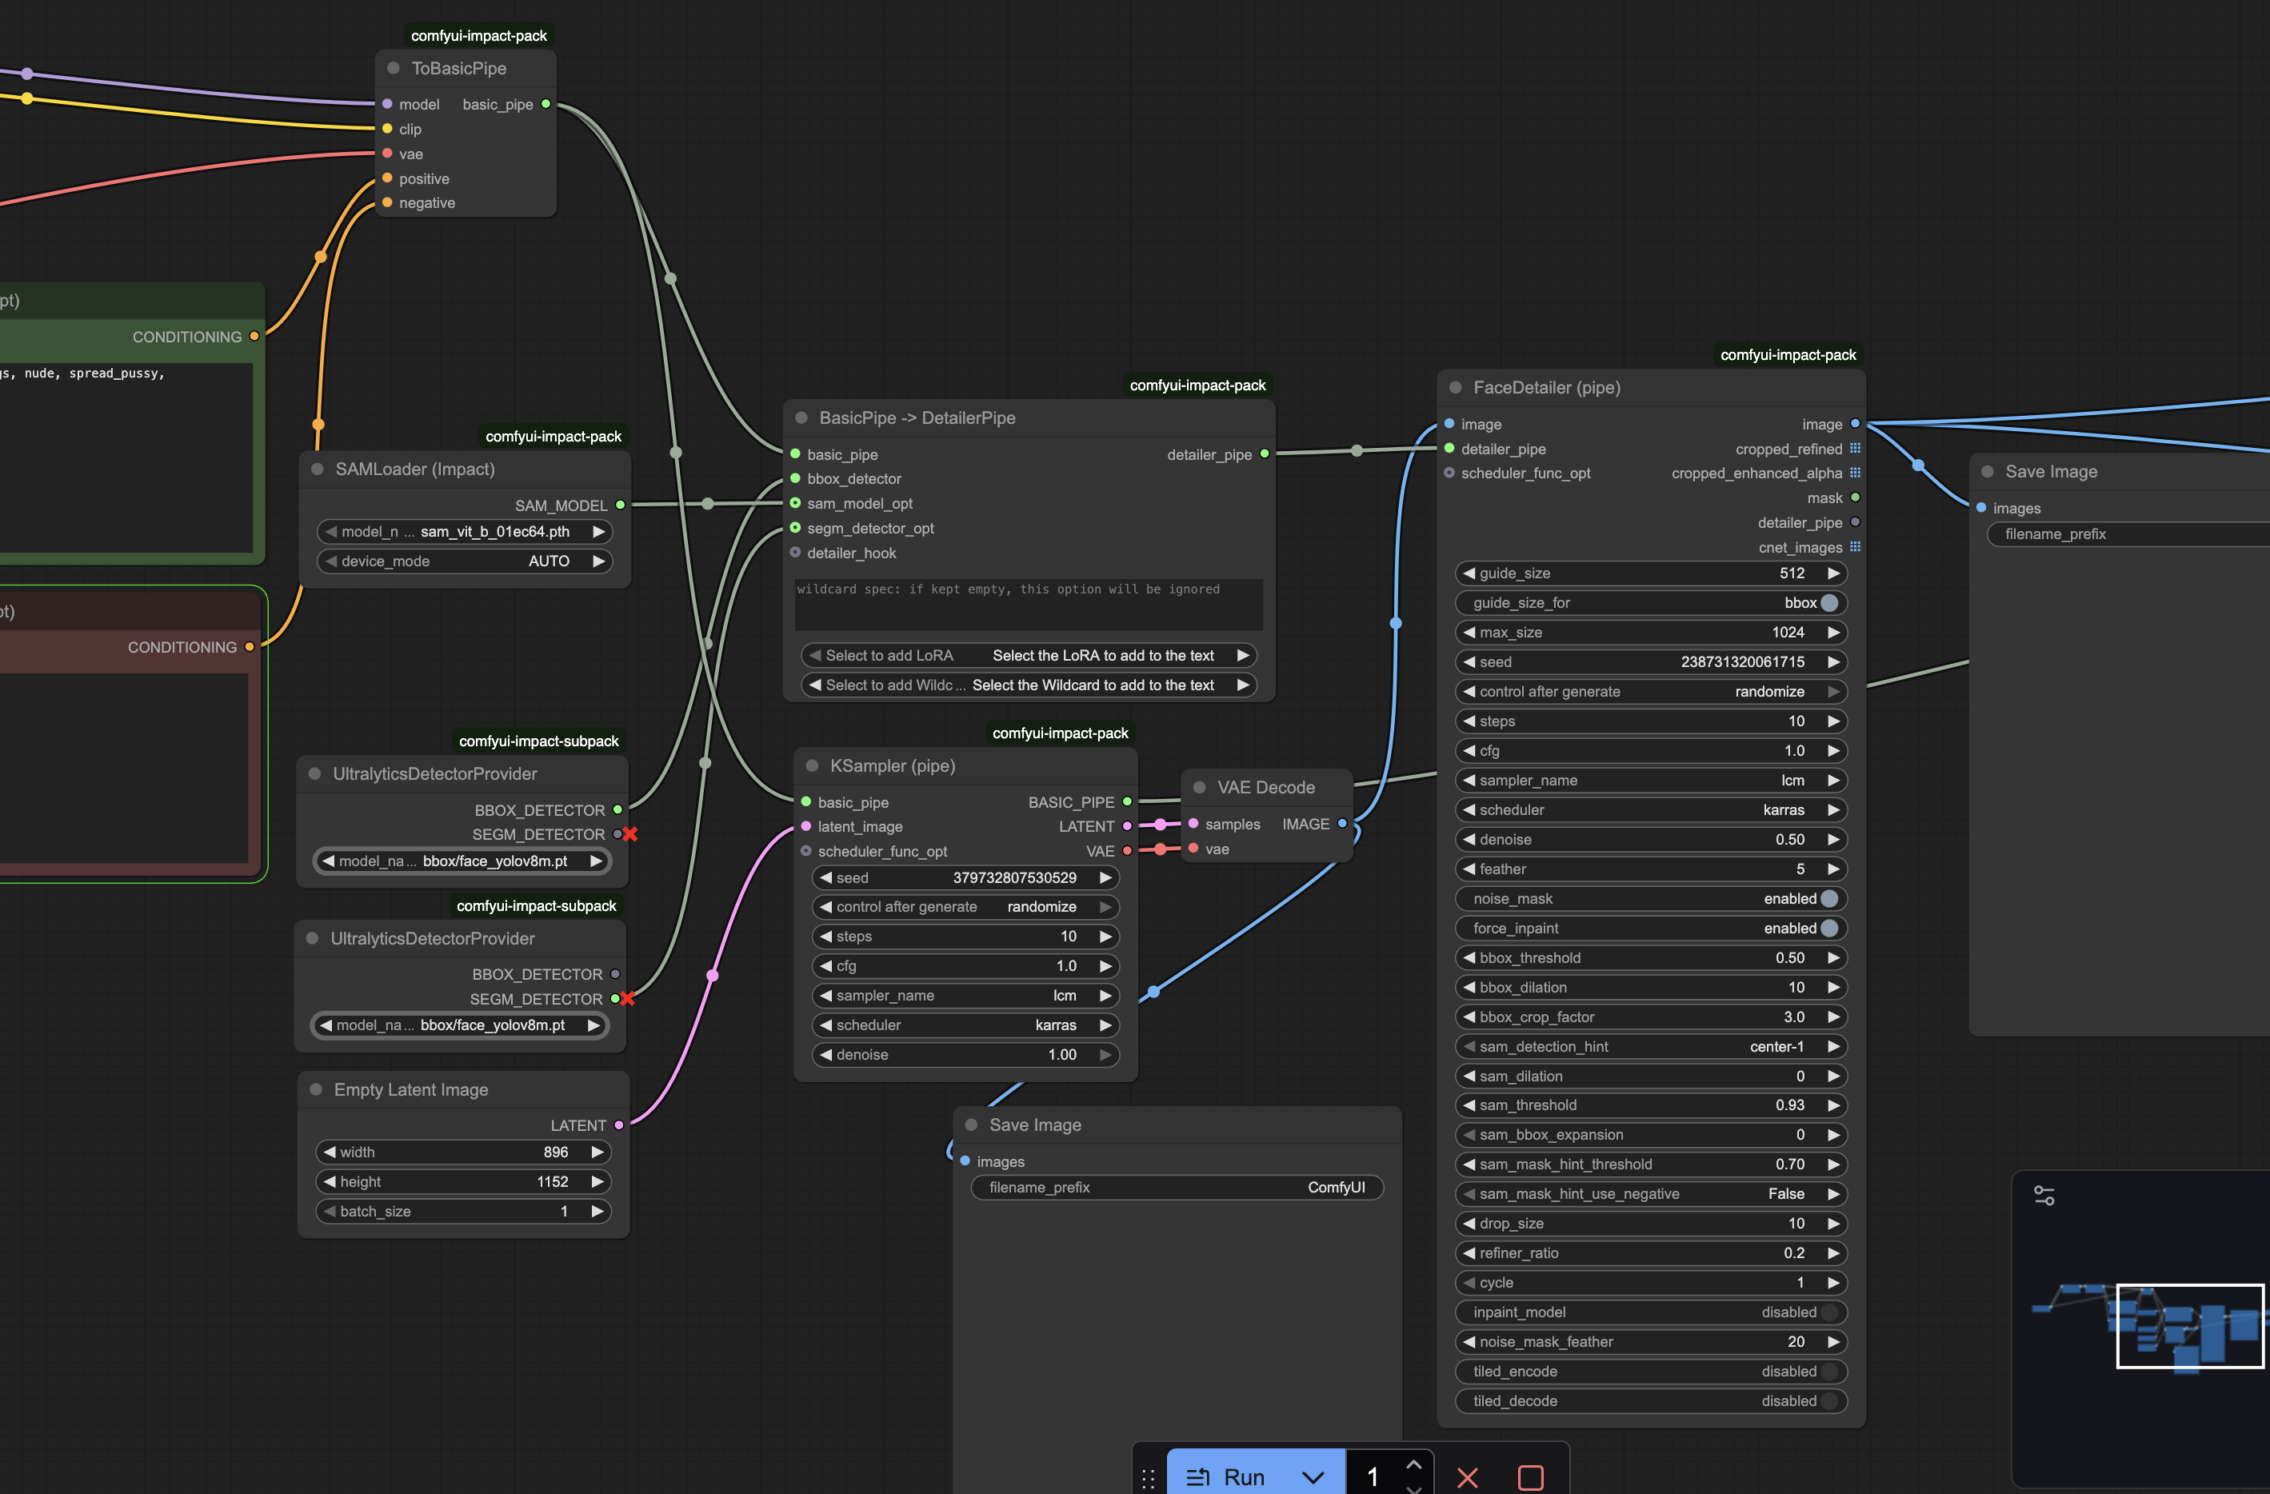The image size is (2270, 1494).
Task: Click comfyui-impact-subpack badge above UltralyticsDetectorProvider
Action: [538, 741]
